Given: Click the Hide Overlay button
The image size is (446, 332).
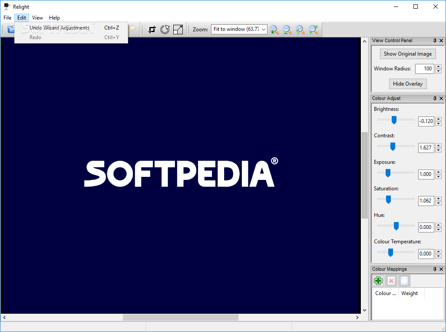Looking at the screenshot, I should (408, 84).
